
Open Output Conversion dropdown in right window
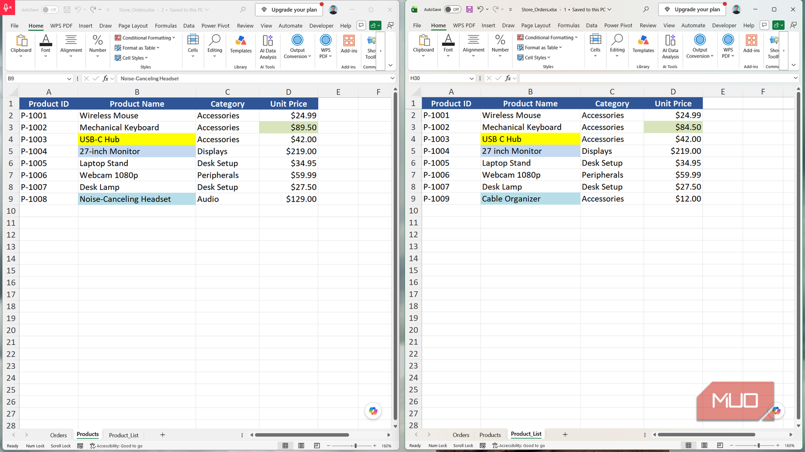[700, 46]
